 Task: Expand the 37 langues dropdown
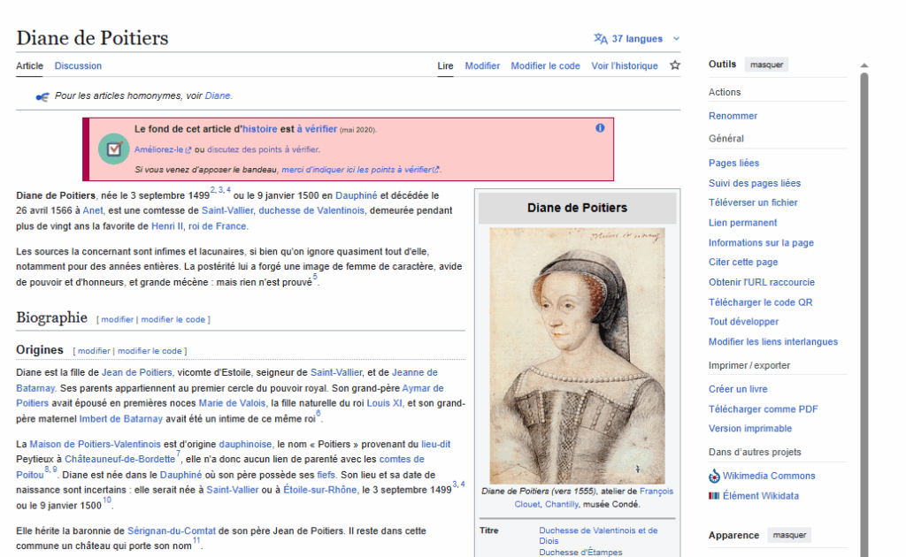point(638,39)
